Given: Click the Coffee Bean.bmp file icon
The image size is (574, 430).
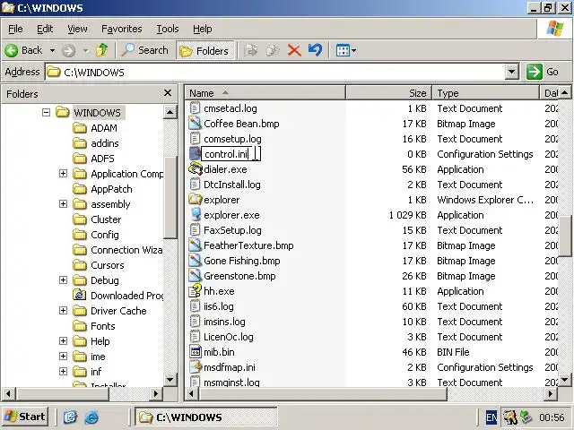Looking at the screenshot, I should [196, 124].
